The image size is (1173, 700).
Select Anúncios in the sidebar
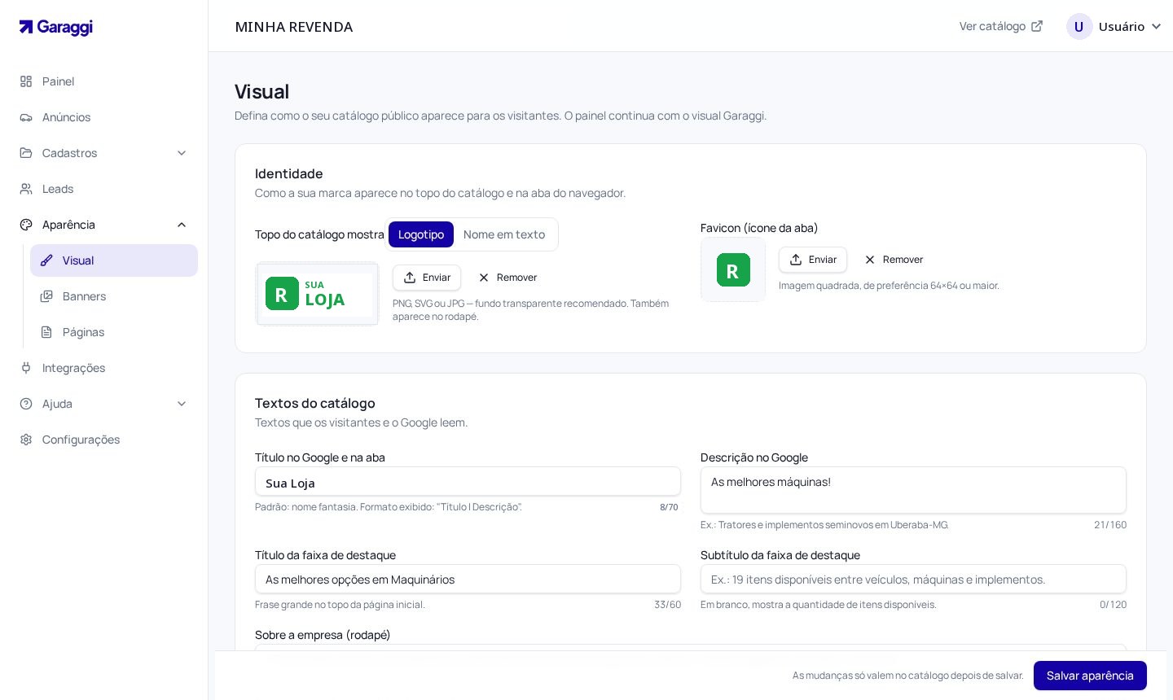coord(103,117)
